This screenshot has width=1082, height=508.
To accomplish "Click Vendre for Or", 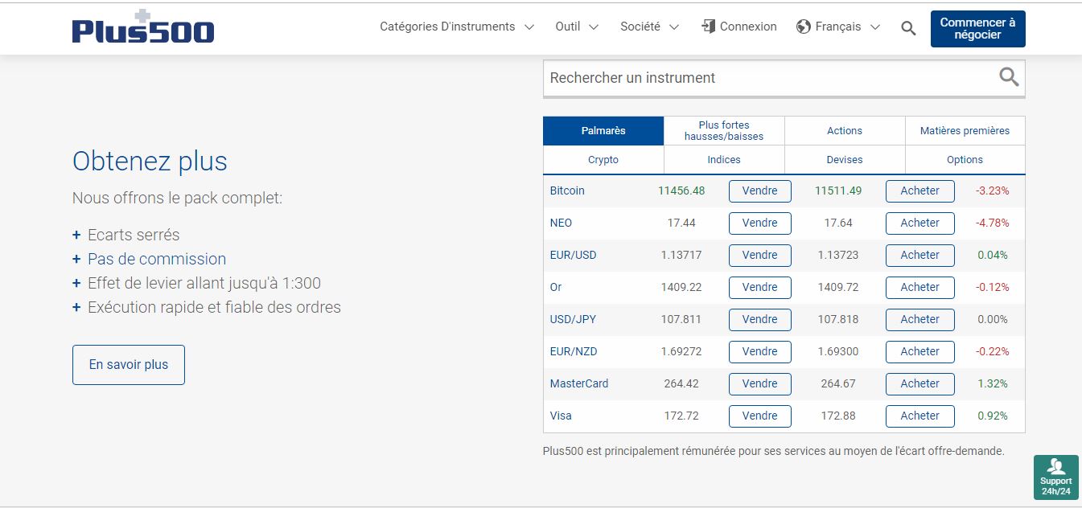I will coord(760,287).
